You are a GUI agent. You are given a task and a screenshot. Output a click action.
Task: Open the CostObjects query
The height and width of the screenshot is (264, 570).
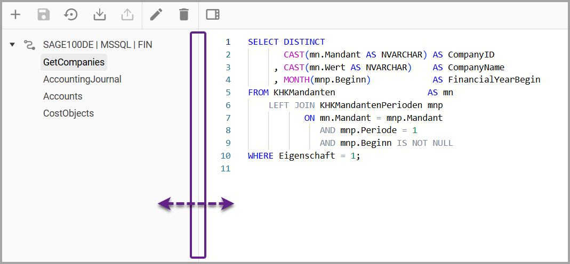point(68,113)
